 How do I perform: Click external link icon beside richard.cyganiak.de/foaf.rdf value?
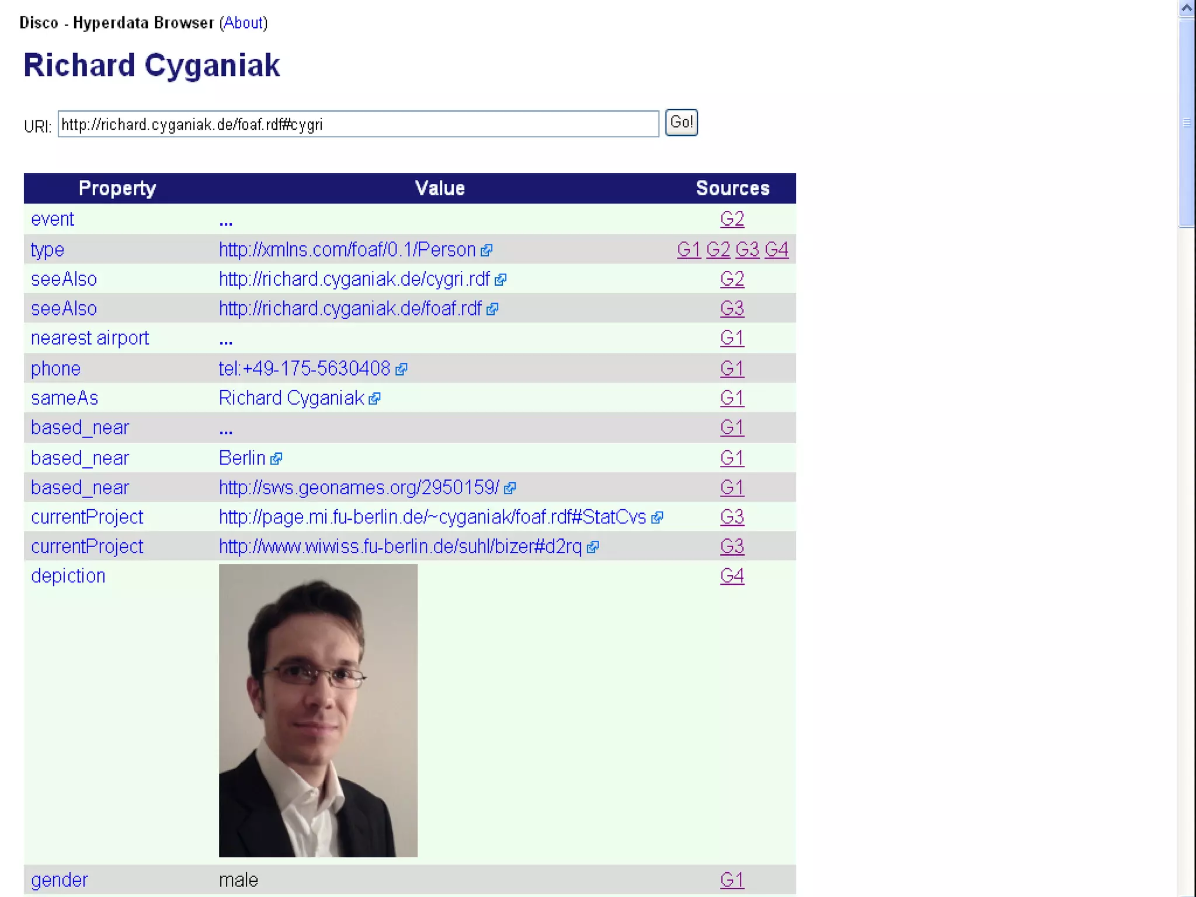[492, 310]
